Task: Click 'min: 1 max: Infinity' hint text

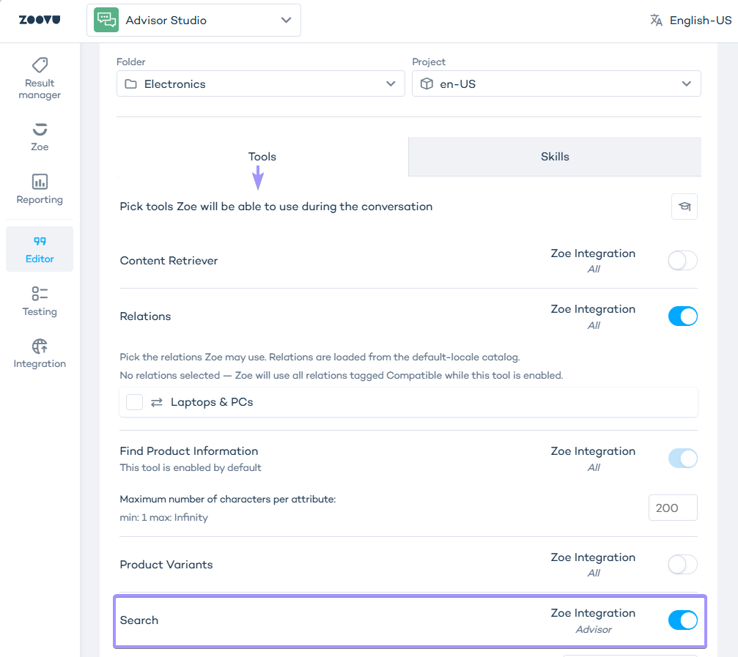Action: coord(163,517)
